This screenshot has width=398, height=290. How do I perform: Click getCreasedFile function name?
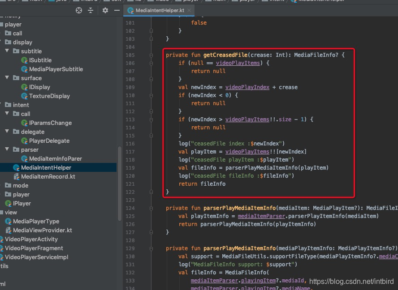225,55
